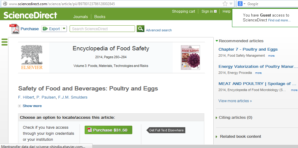Click the Export icon
The image size is (298, 148).
tap(45, 29)
